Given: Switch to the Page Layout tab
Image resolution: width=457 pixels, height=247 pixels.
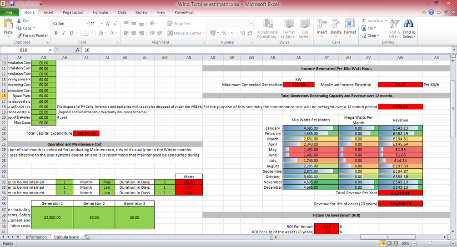Looking at the screenshot, I should pos(73,12).
